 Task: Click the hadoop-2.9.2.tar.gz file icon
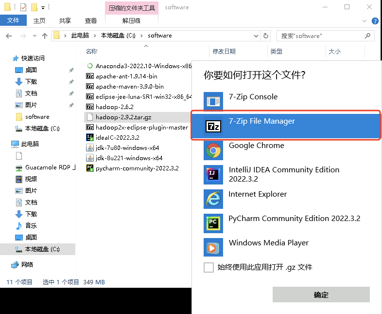point(90,117)
